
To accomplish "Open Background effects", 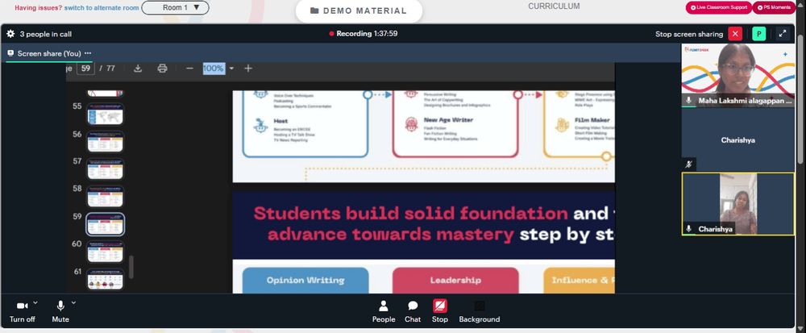I will click(479, 311).
